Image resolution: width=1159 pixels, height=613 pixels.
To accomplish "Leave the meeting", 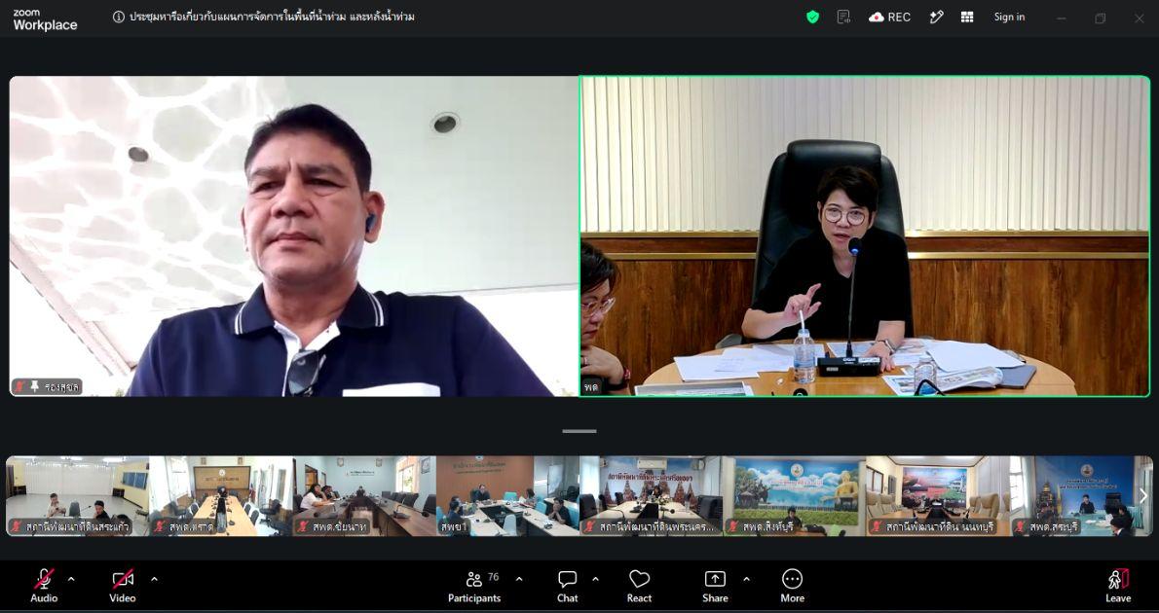I will tap(1118, 587).
